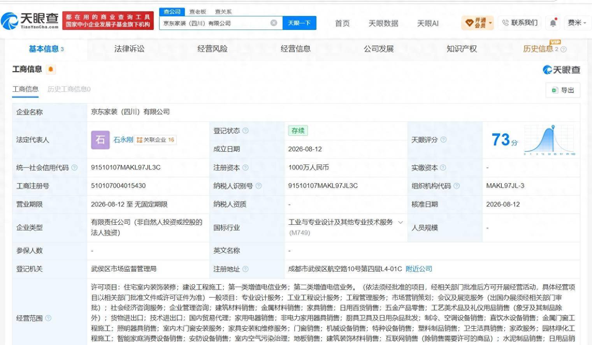This screenshot has height=345, width=592.
Task: Open notifications bell icon
Action: pos(553,23)
